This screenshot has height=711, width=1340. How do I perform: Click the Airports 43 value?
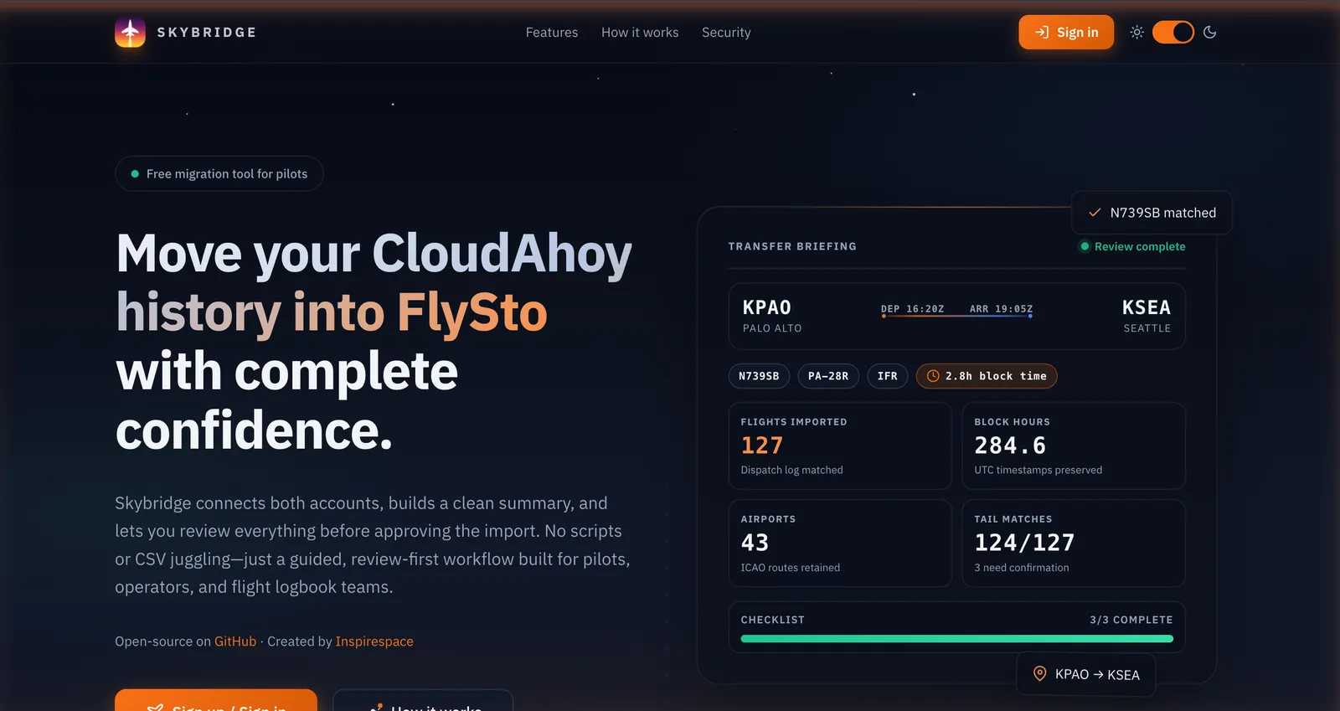click(754, 543)
